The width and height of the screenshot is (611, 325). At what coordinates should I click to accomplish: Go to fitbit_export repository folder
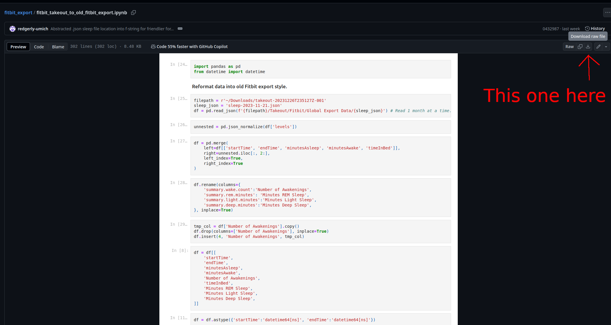tap(18, 13)
